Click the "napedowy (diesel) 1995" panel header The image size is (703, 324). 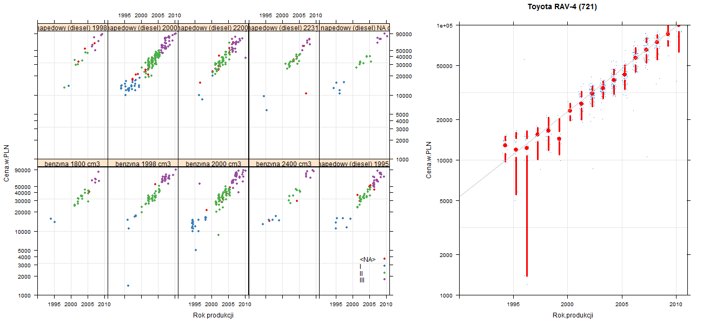(x=355, y=164)
